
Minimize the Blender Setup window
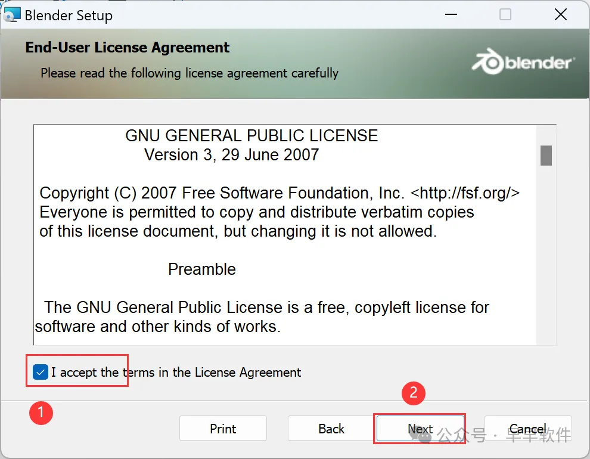tap(451, 15)
